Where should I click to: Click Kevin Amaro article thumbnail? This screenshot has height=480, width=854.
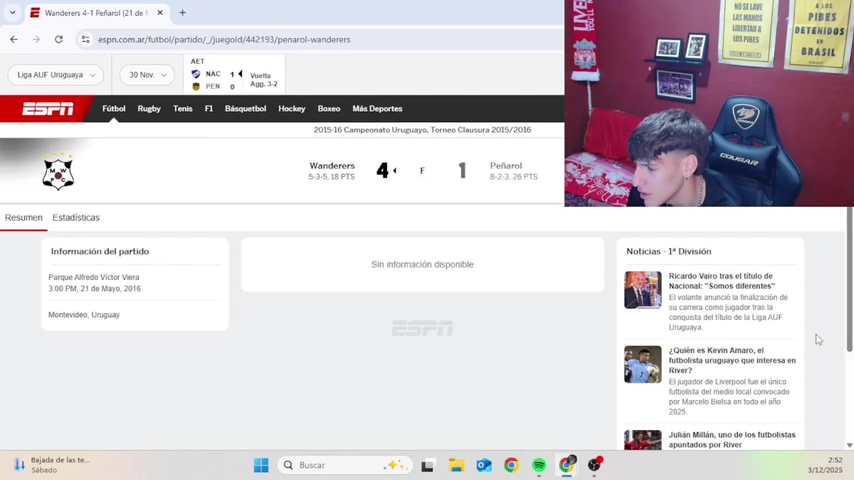click(643, 364)
